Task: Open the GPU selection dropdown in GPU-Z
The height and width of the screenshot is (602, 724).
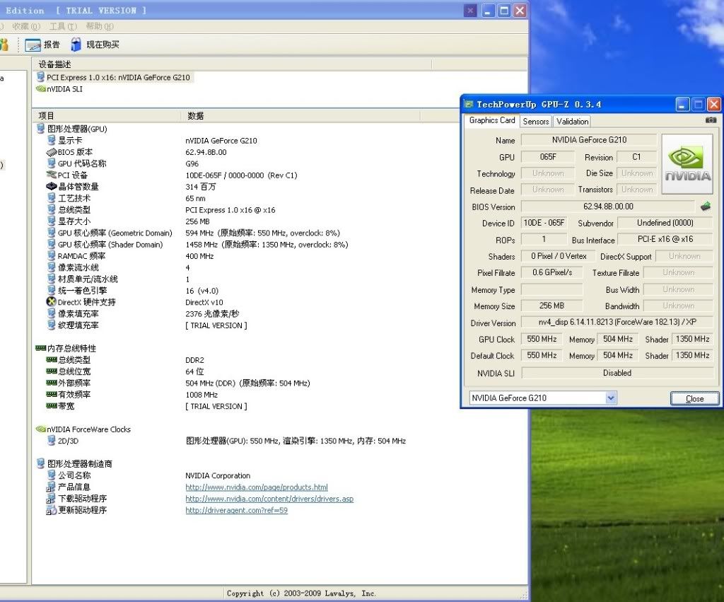Action: (611, 398)
